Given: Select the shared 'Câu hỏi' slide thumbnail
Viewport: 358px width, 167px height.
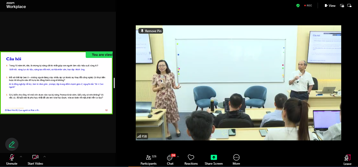Looking at the screenshot, I should click(56, 83).
